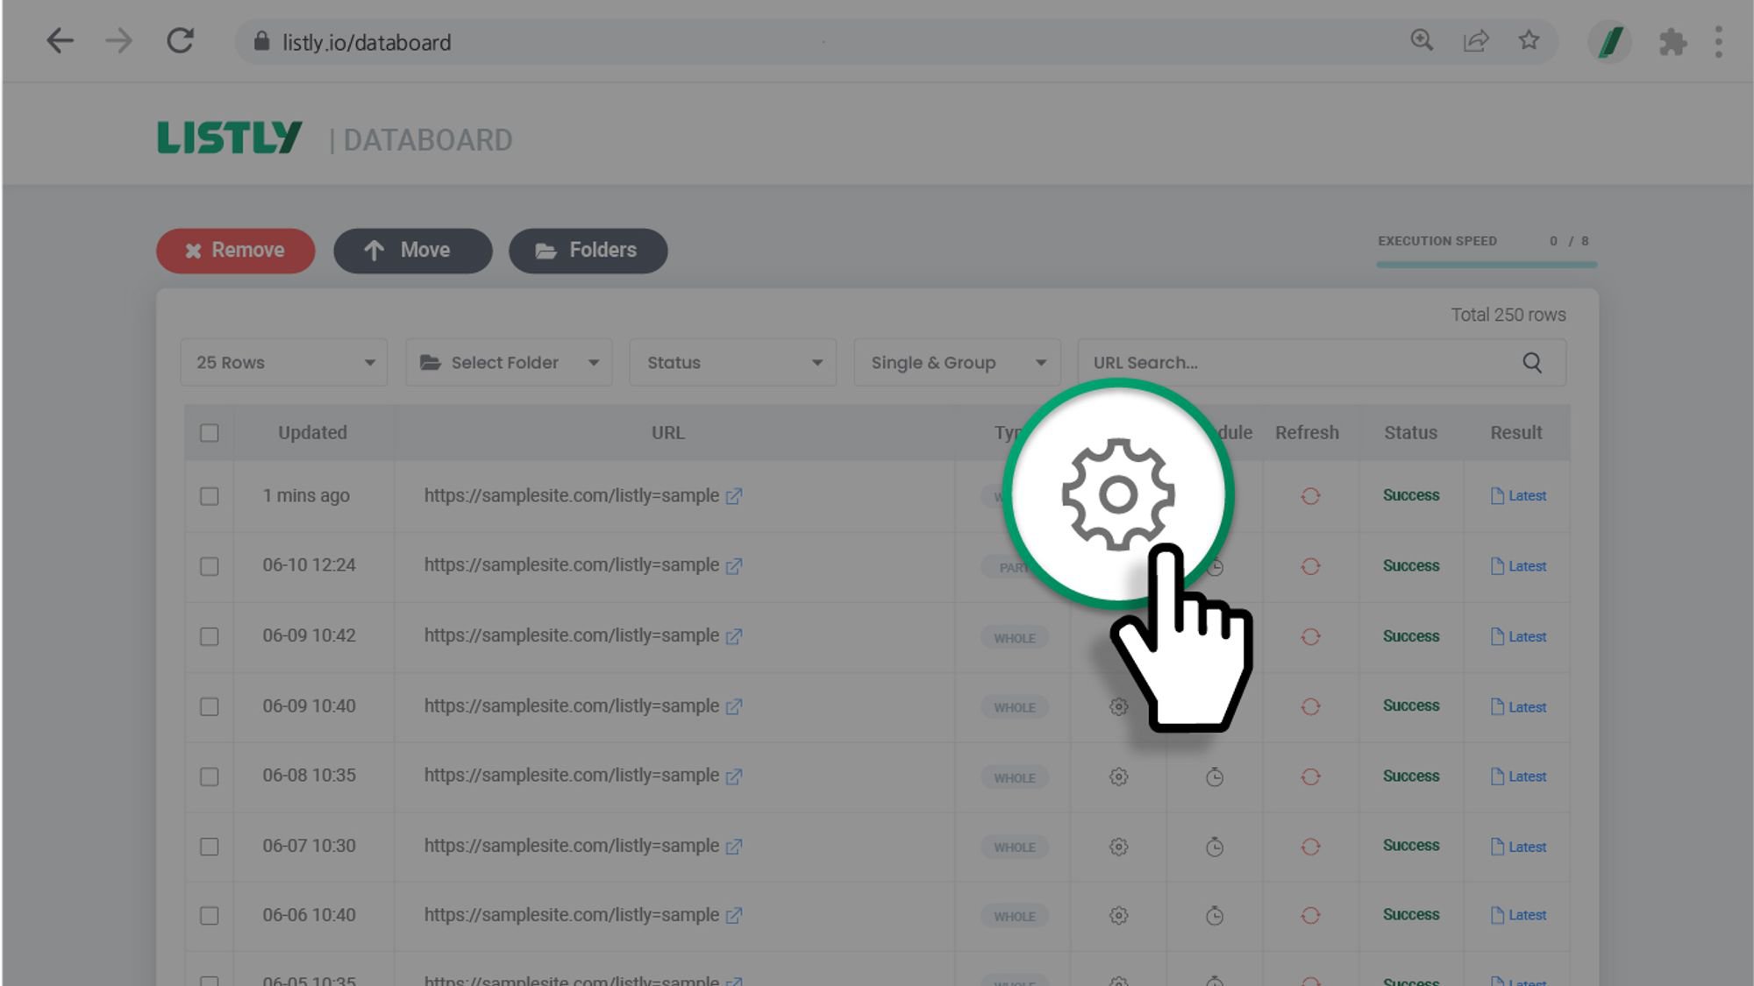Open the external link icon for the 06-10 12:24 URL
This screenshot has width=1754, height=986.
pyautogui.click(x=734, y=566)
